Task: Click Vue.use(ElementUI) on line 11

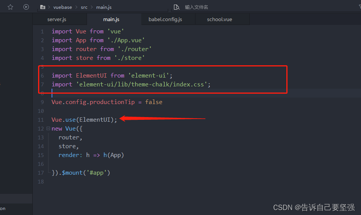Action: pyautogui.click(x=84, y=120)
